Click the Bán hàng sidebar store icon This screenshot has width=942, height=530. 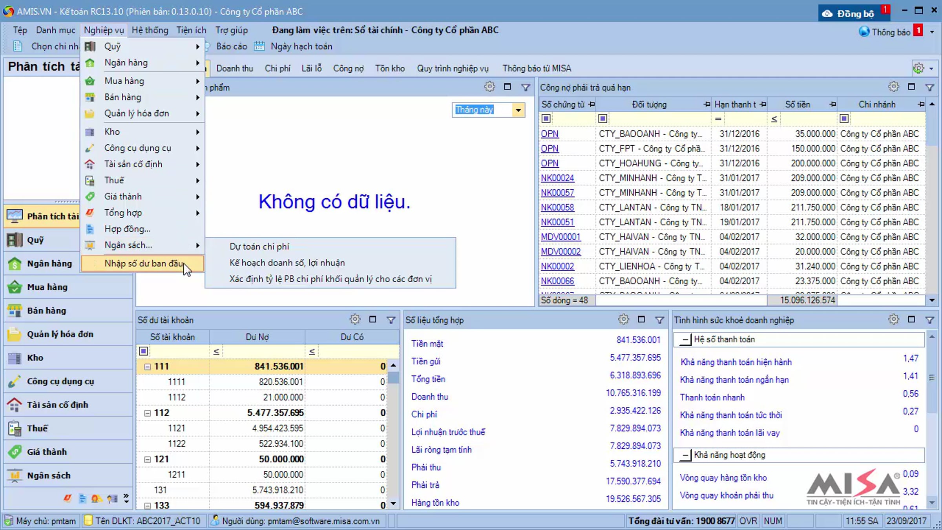point(15,311)
